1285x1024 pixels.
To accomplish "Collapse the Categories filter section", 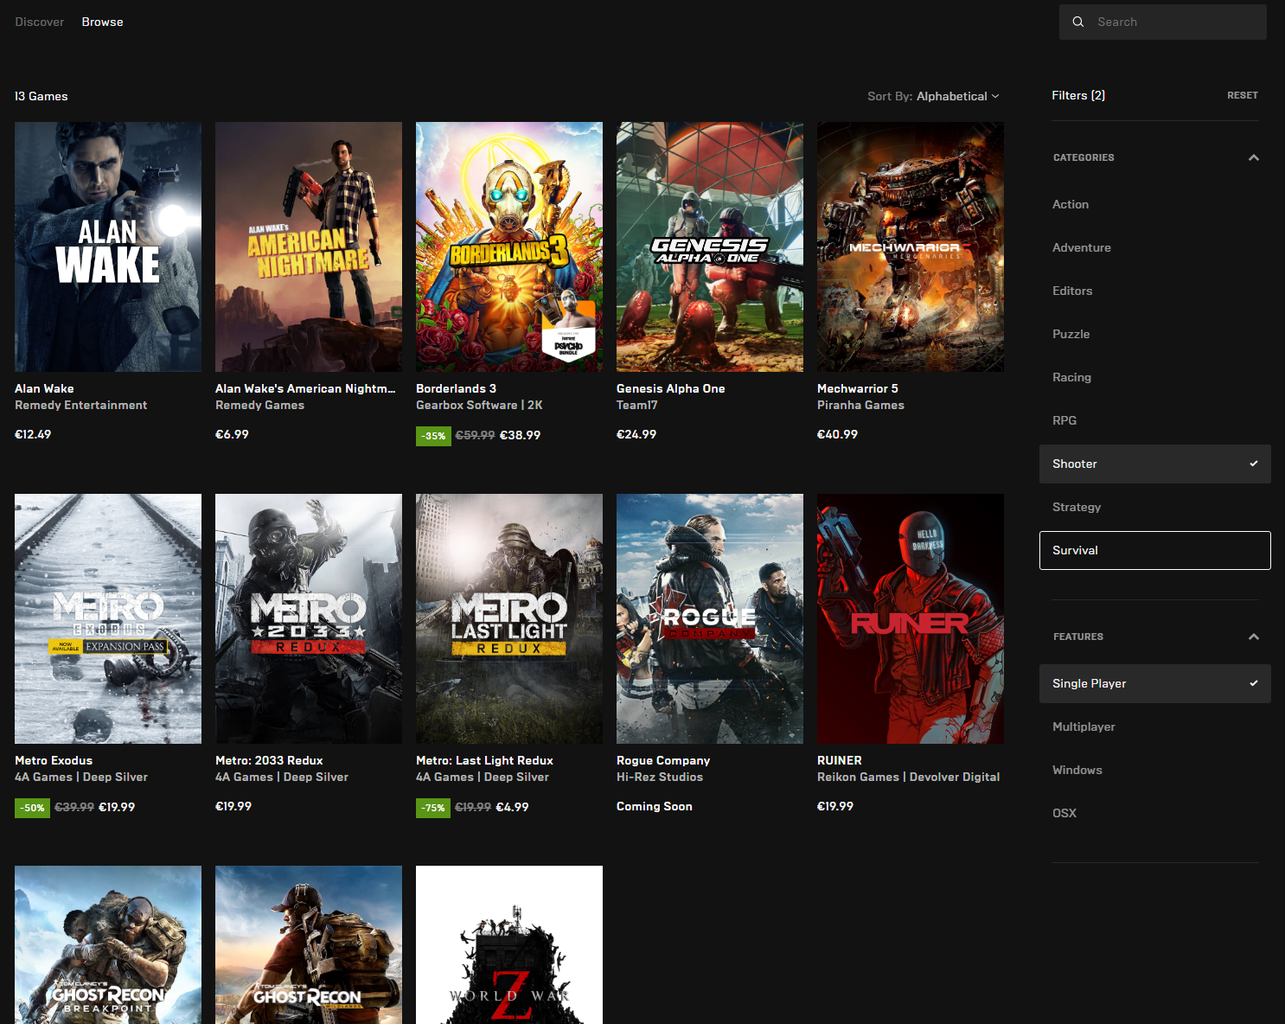I will tap(1254, 157).
